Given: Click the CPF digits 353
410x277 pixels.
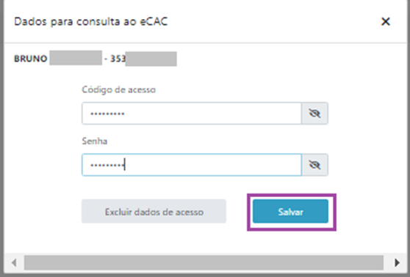Looking at the screenshot, I should 118,59.
